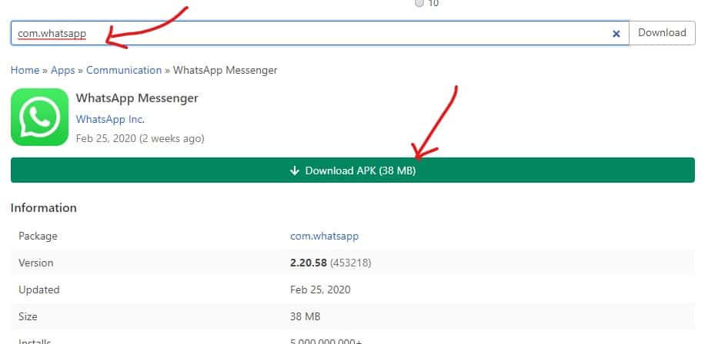Click the Package row label

click(38, 236)
